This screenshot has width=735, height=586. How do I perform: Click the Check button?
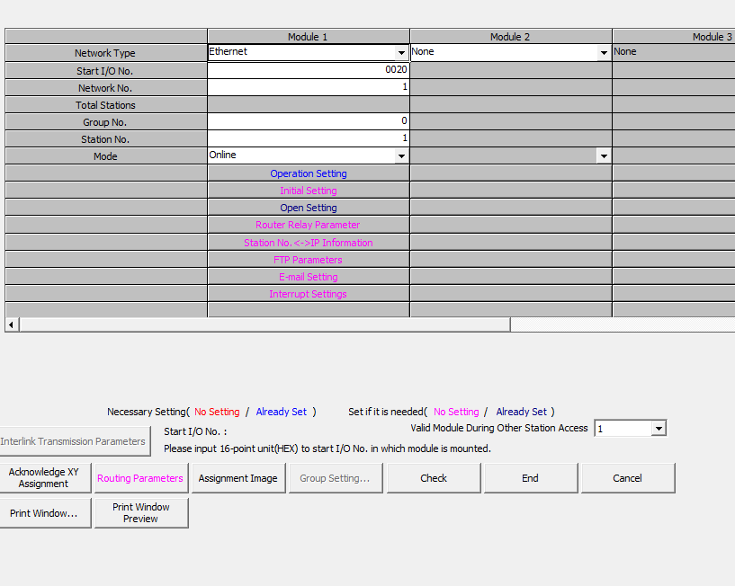434,478
